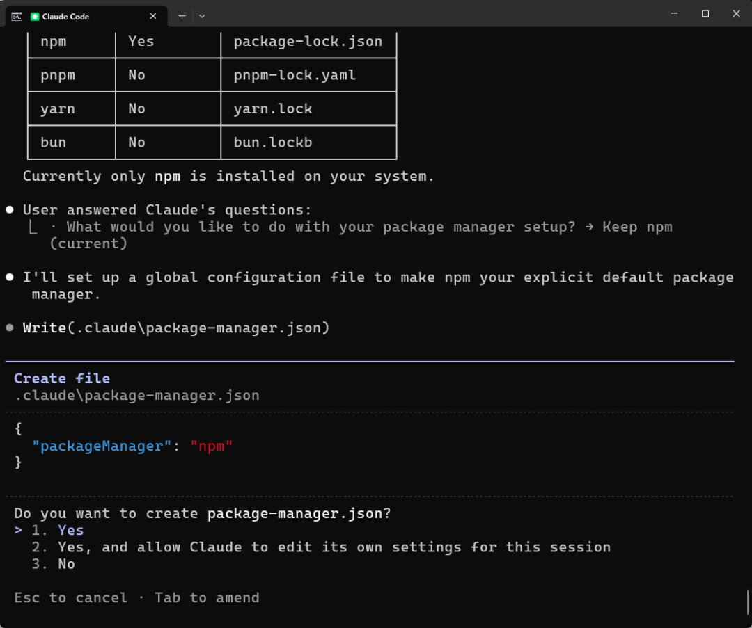
Task: Open a new terminal tab with plus
Action: pos(182,16)
